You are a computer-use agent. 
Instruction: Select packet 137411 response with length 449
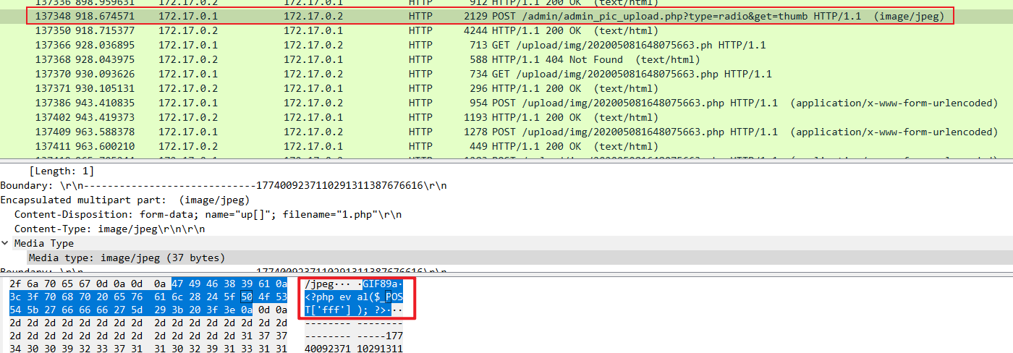506,146
